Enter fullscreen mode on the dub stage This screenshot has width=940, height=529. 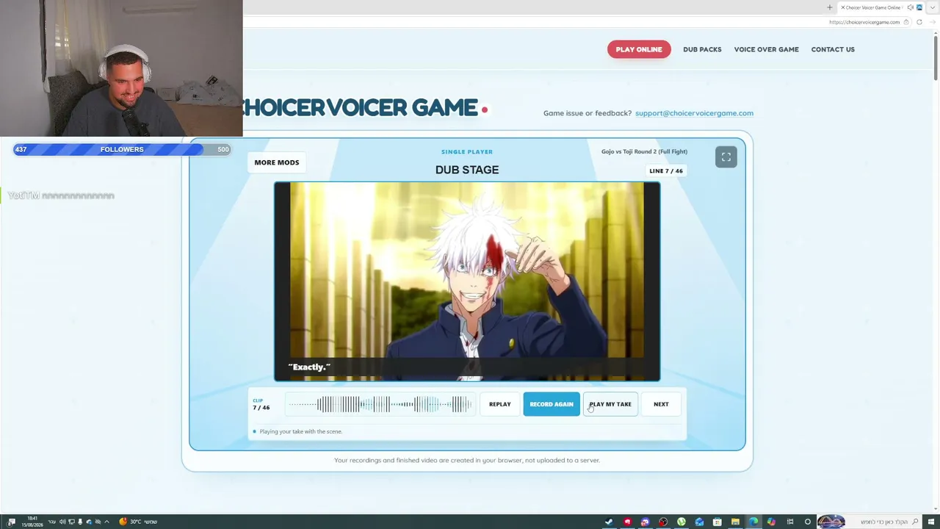click(726, 156)
